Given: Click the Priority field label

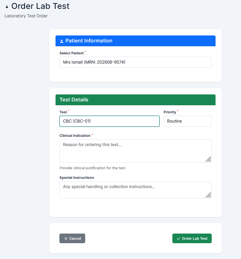Looking at the screenshot, I should pyautogui.click(x=170, y=112).
